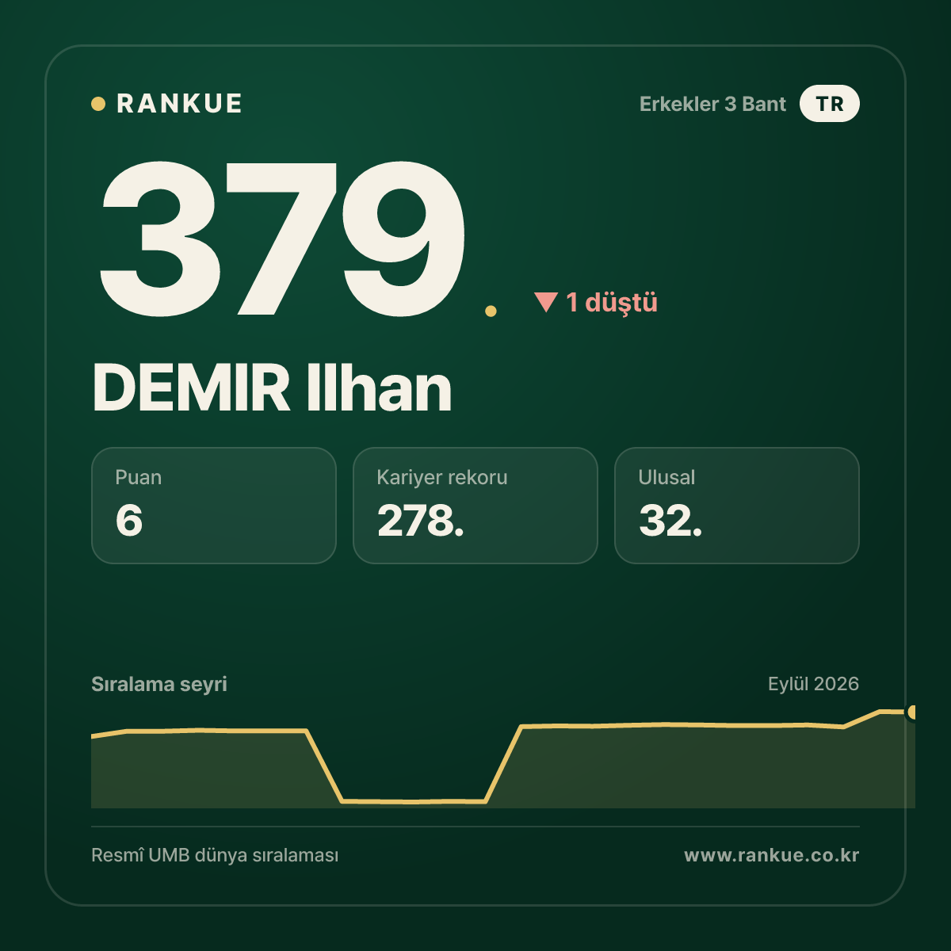The width and height of the screenshot is (951, 951).
Task: Click the RANKUE logo text
Action: click(179, 104)
